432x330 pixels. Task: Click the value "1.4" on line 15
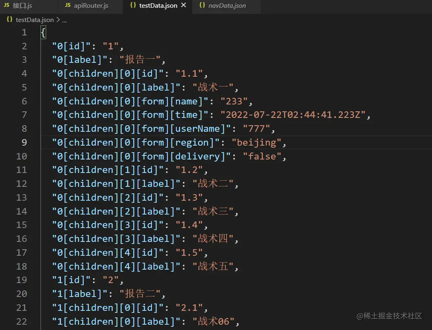(189, 225)
